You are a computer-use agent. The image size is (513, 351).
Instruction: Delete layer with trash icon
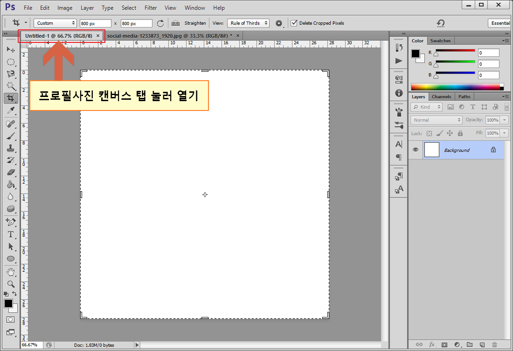[494, 344]
